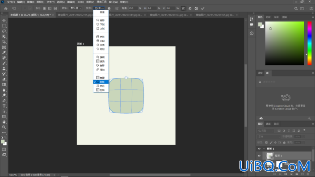Toggle Quick Mask mode
Viewport: 315px width, 177px height.
click(4, 149)
